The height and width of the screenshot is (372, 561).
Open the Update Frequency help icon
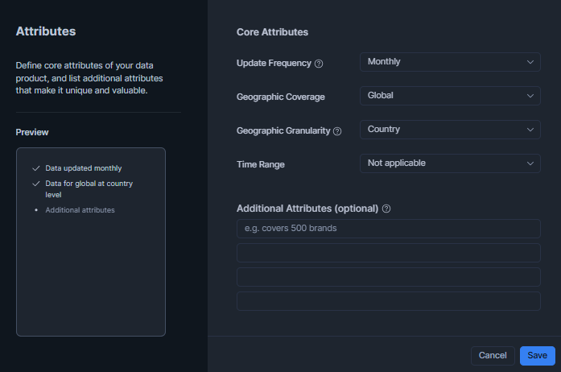(319, 64)
